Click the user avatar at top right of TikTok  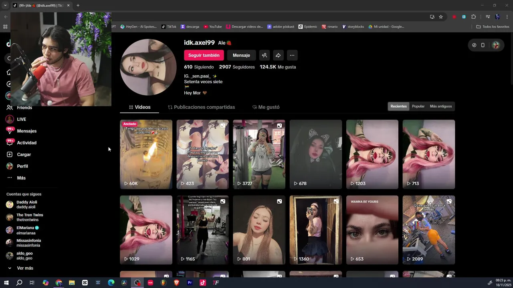tap(496, 45)
